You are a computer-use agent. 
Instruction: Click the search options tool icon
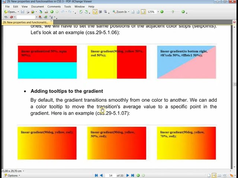tap(51, 17)
